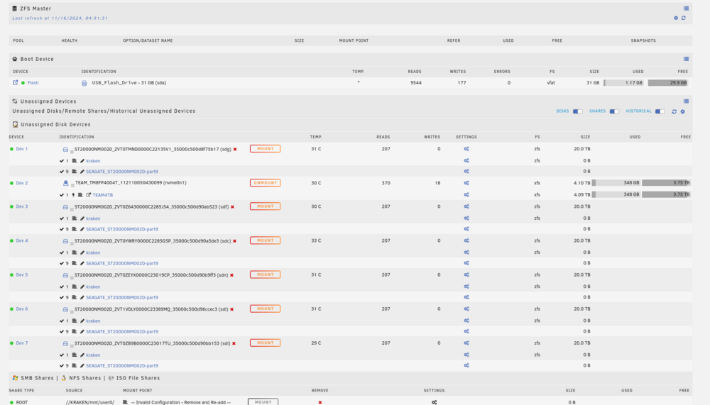The image size is (710, 405).
Task: Collapse Dev 4 partitions using minus box
Action: pyautogui.click(x=72, y=243)
